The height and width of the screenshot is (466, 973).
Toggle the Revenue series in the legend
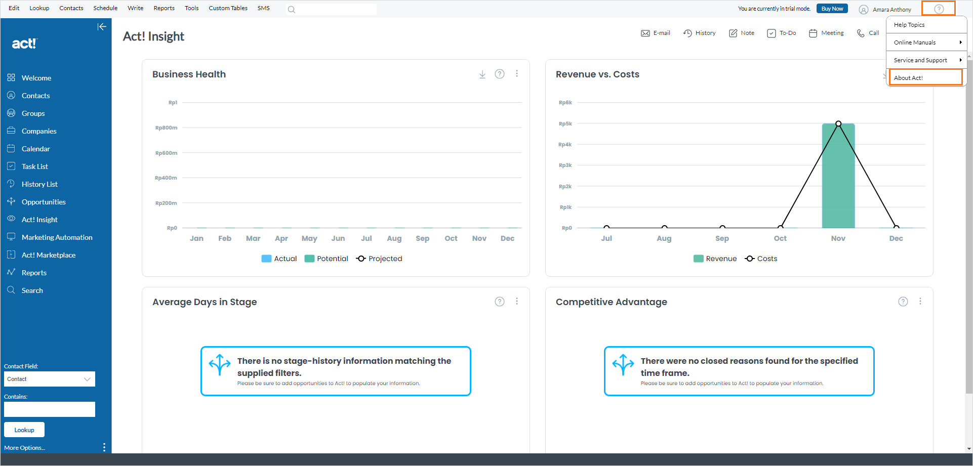(x=715, y=259)
